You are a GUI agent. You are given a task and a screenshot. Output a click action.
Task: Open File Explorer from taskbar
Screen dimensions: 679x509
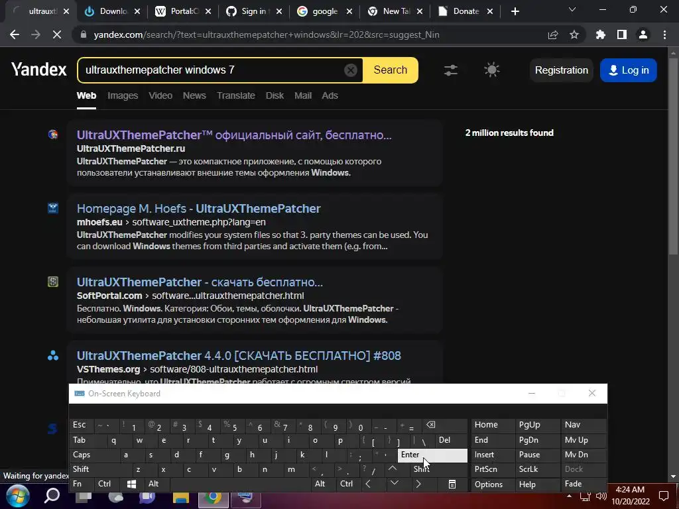(180, 497)
